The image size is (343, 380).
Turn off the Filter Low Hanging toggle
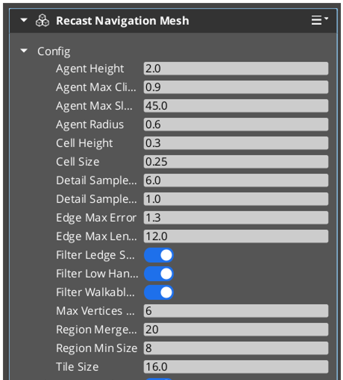coord(158,273)
